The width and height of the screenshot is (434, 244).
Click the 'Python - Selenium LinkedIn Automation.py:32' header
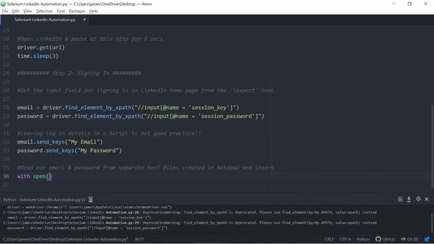coord(44,199)
